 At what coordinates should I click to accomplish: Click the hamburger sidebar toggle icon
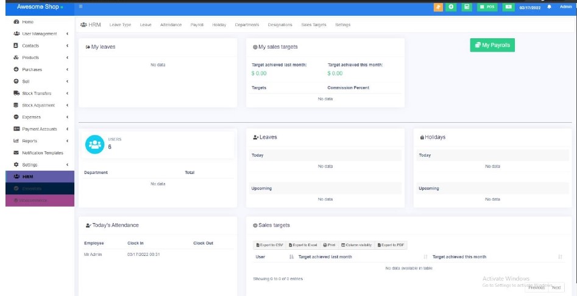point(81,7)
